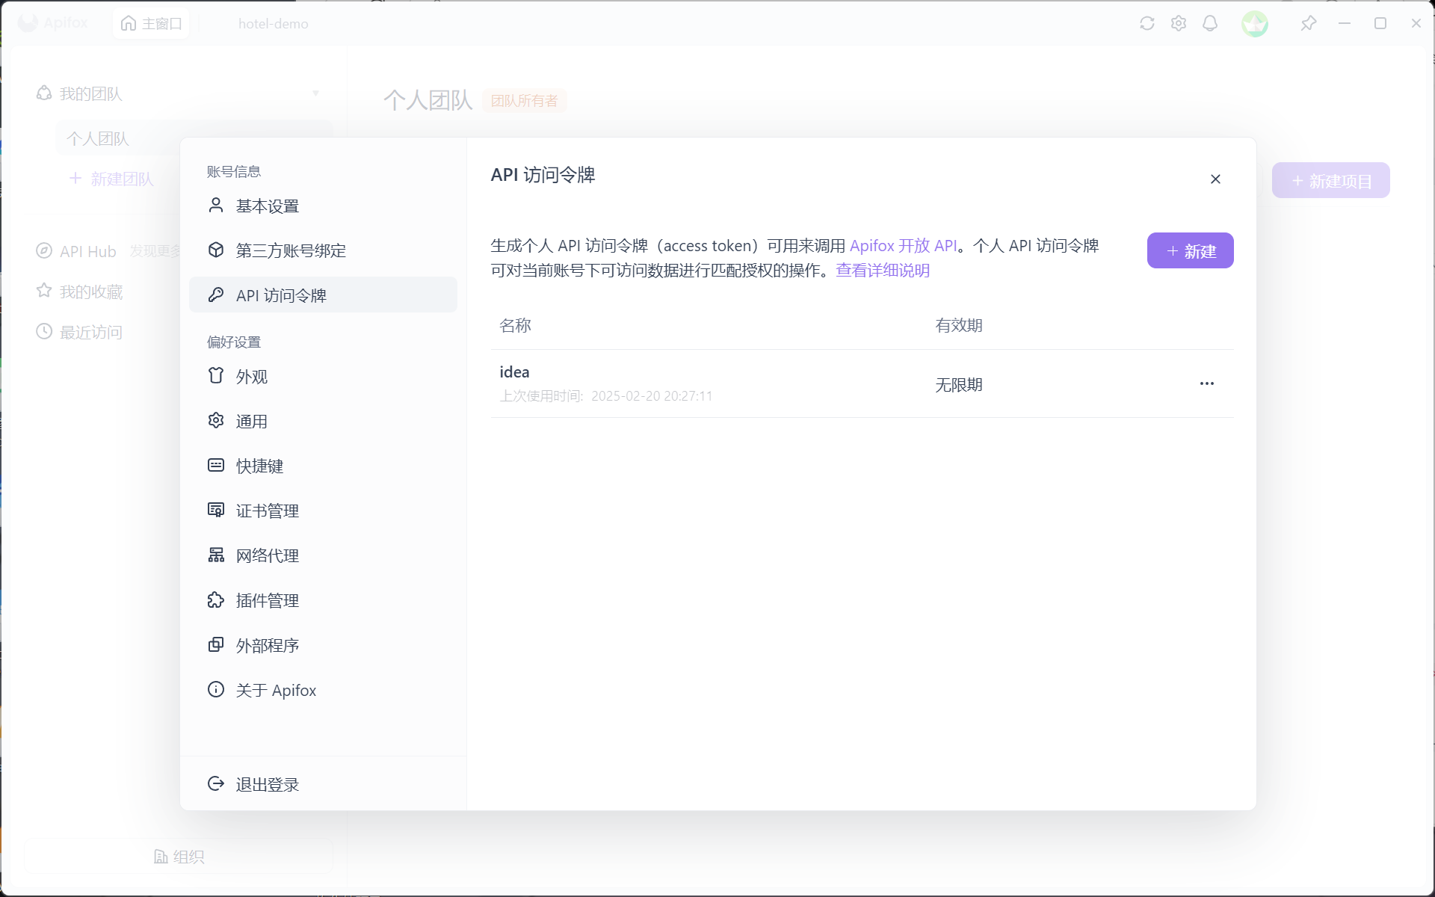Open 插件管理 plugin management

(x=267, y=600)
